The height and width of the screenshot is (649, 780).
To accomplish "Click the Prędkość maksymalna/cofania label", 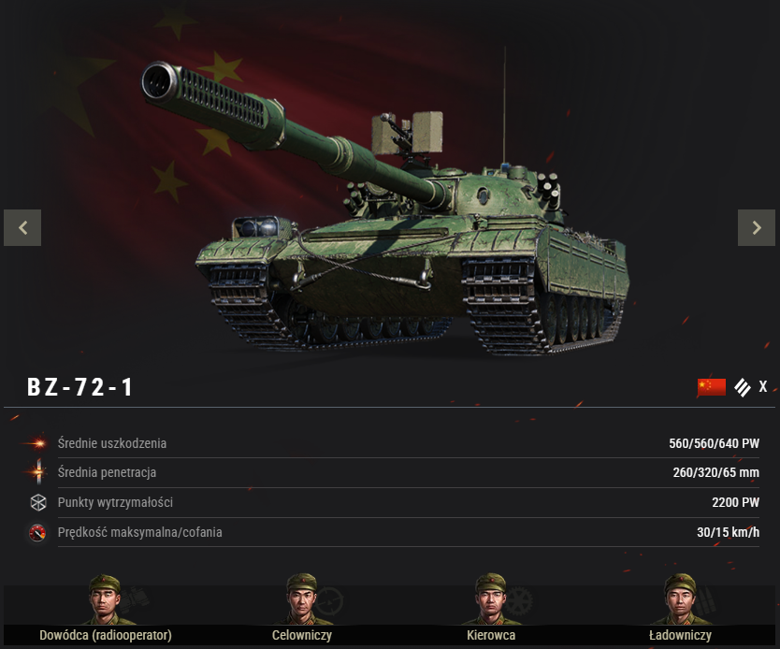I will 139,532.
